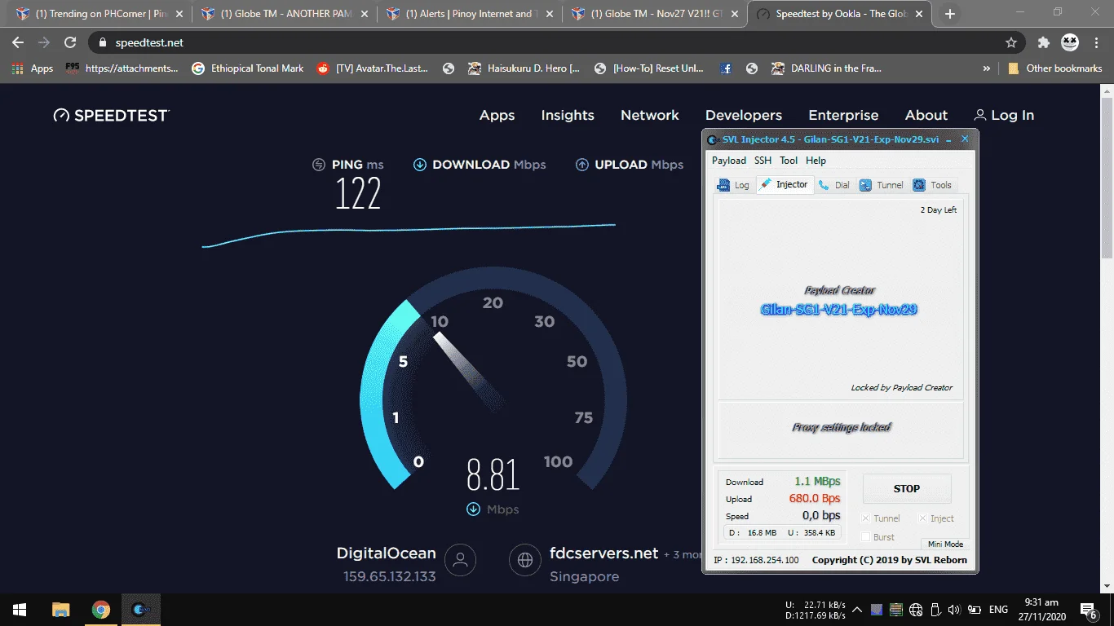This screenshot has height=626, width=1114.
Task: Open the Apps shortcut in bookmarks bar
Action: coord(33,68)
